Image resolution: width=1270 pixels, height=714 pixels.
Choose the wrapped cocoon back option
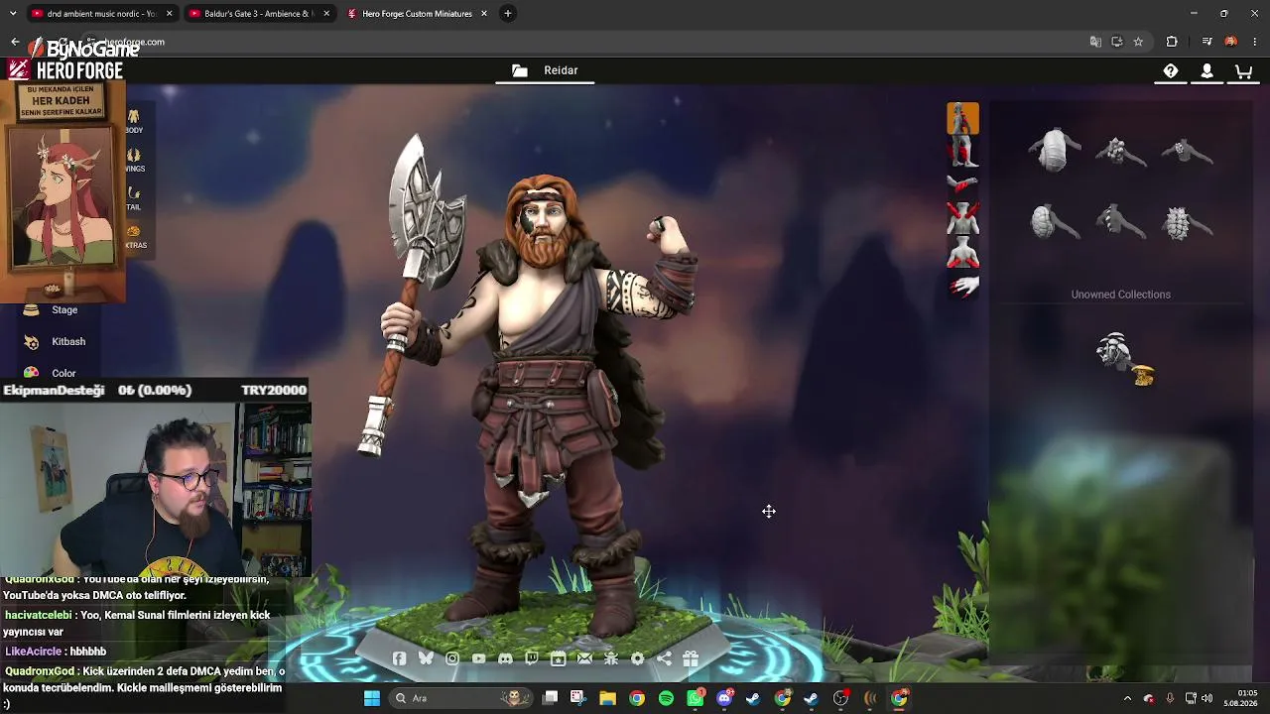coord(1054,151)
